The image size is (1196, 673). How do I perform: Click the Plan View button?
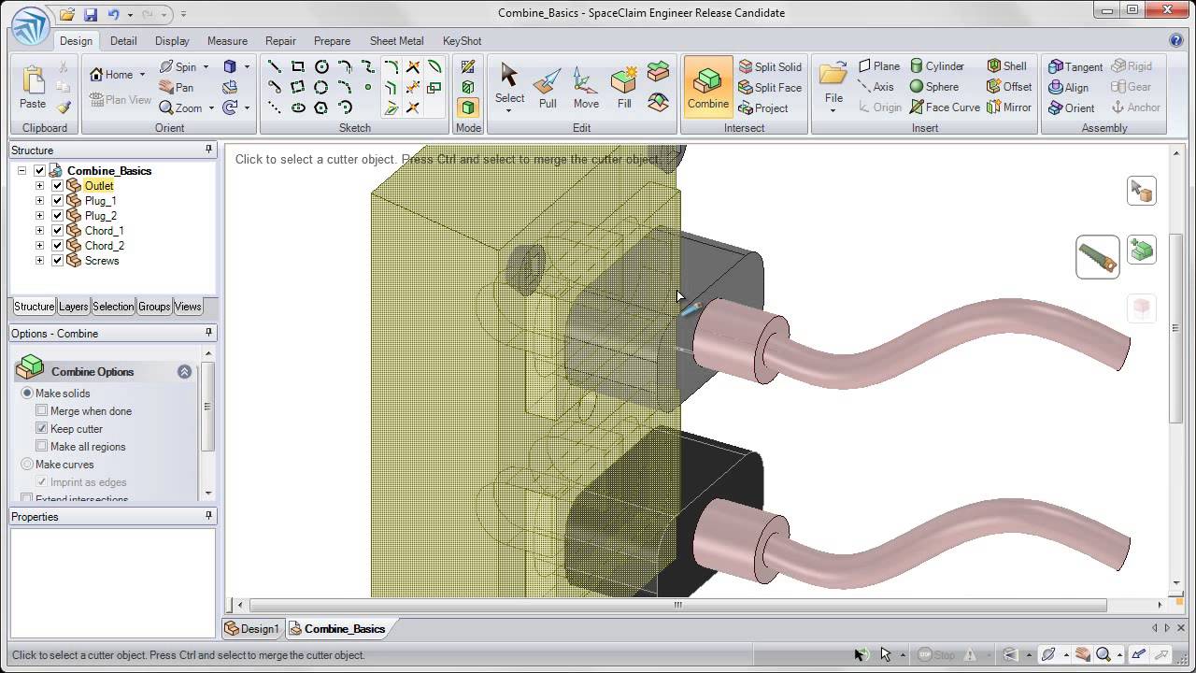[121, 100]
